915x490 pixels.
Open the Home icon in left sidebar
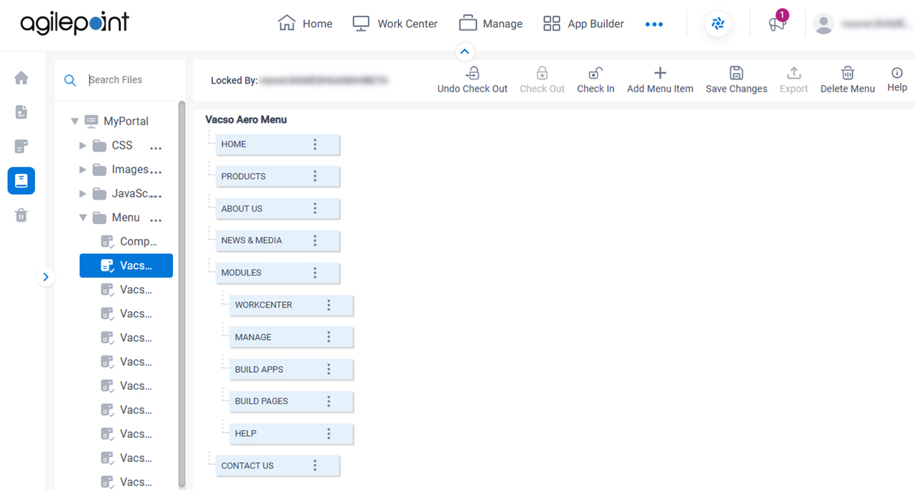[21, 78]
